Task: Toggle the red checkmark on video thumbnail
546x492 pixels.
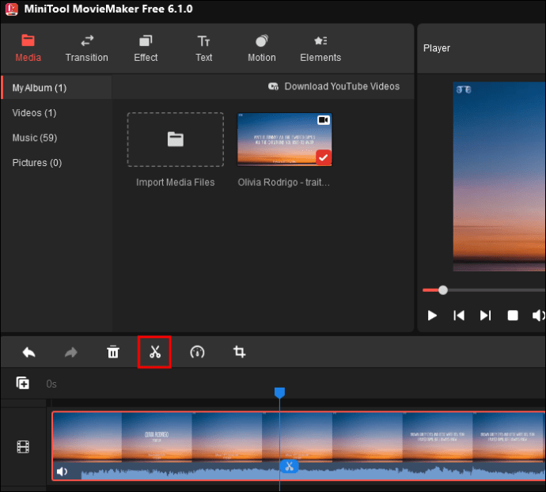Action: click(323, 157)
